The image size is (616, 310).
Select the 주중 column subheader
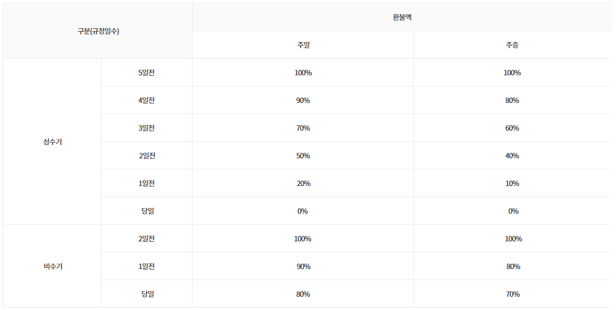[512, 45]
